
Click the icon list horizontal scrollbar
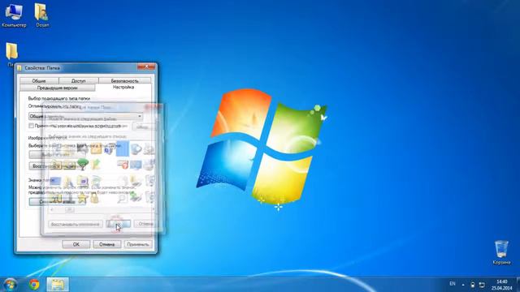[102, 209]
